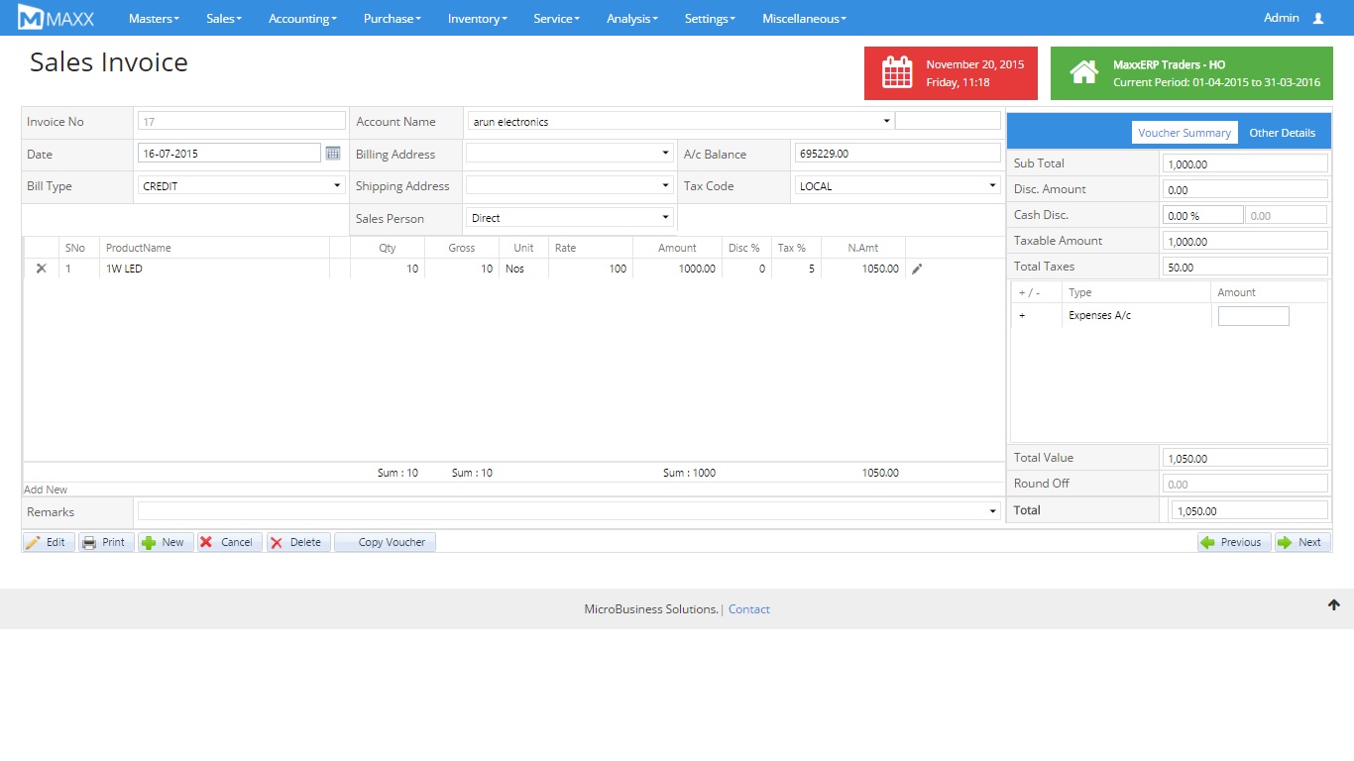Open the Inventory menu
1354x761 pixels.
477,19
